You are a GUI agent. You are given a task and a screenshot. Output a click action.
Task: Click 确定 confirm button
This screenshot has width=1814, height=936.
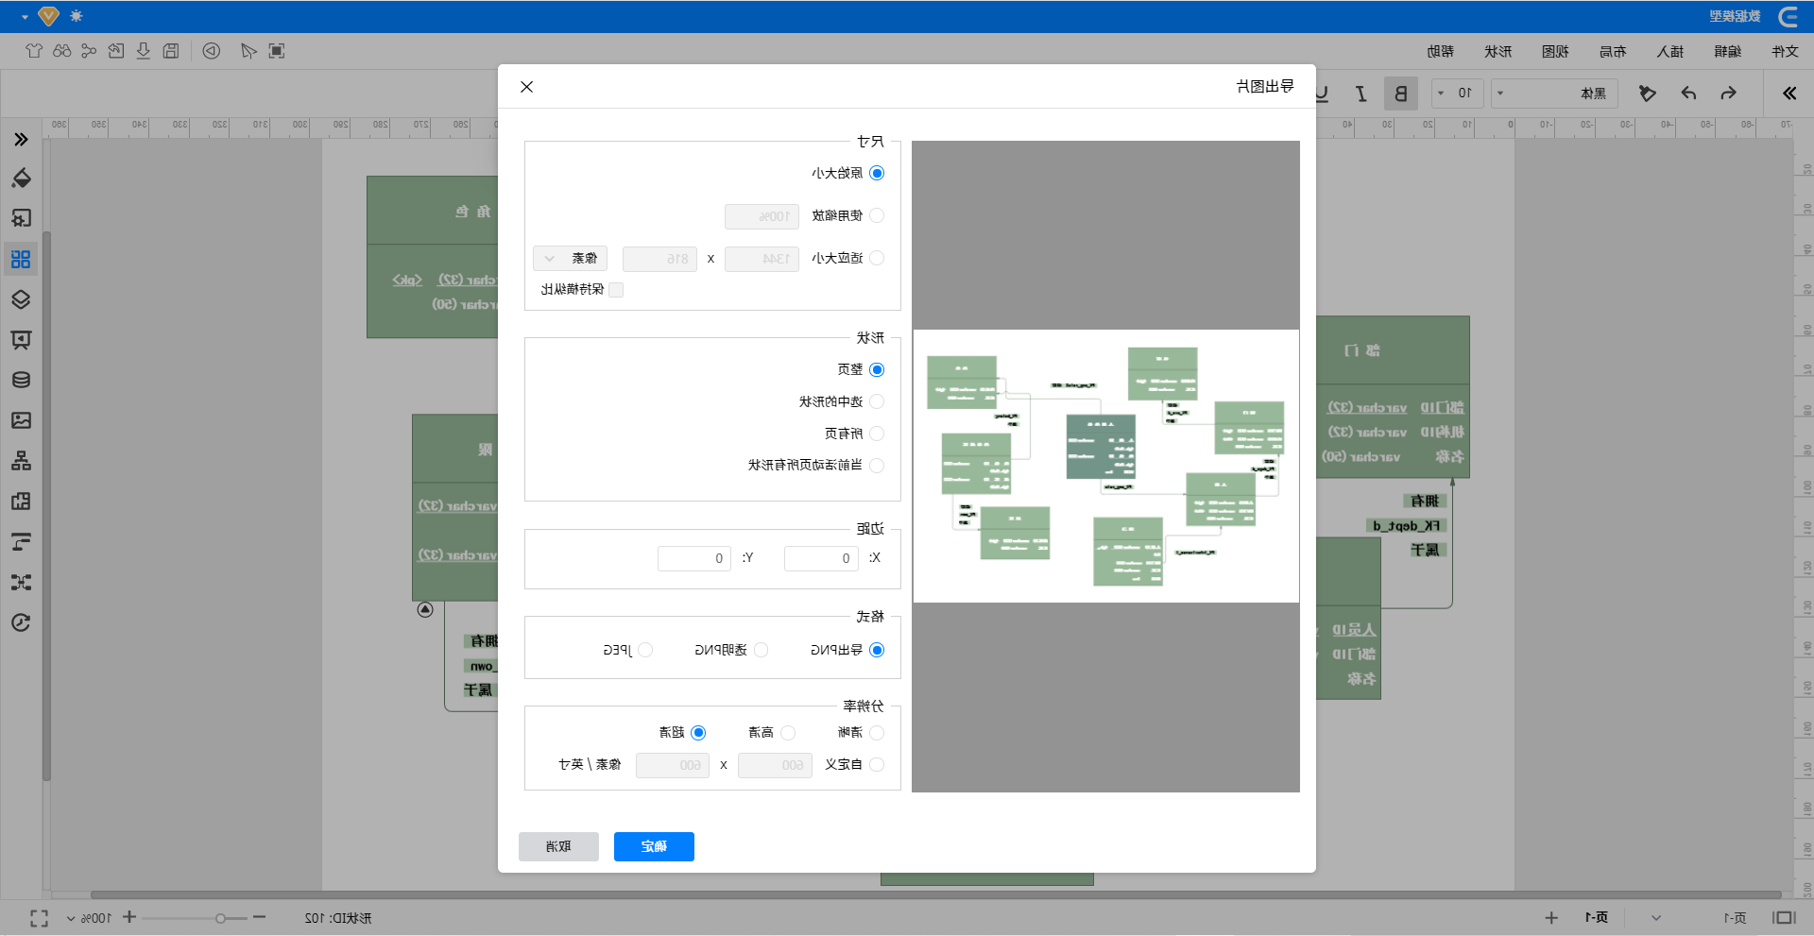pos(654,846)
